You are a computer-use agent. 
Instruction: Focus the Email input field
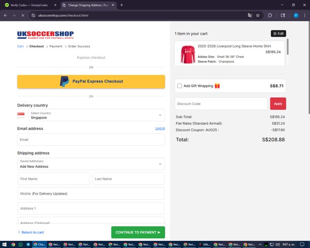[x=91, y=139]
